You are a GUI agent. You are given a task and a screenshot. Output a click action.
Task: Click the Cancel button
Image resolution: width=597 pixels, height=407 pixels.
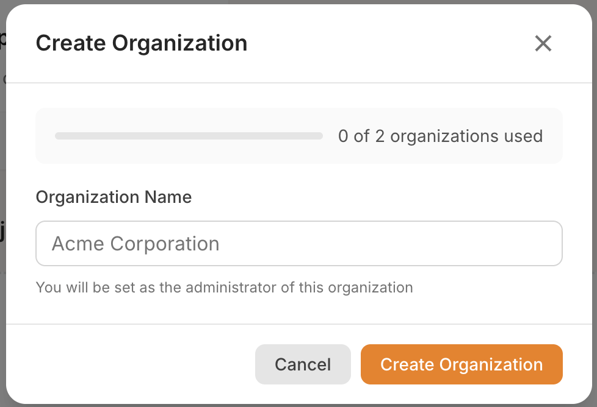303,364
